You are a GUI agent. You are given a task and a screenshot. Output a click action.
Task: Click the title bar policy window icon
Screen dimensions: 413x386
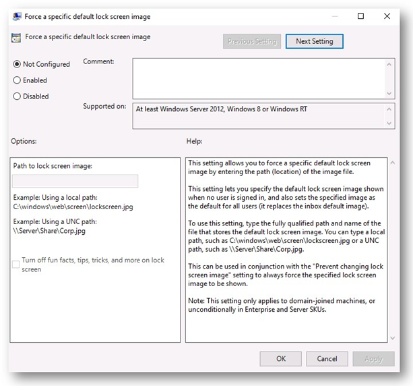(15, 16)
